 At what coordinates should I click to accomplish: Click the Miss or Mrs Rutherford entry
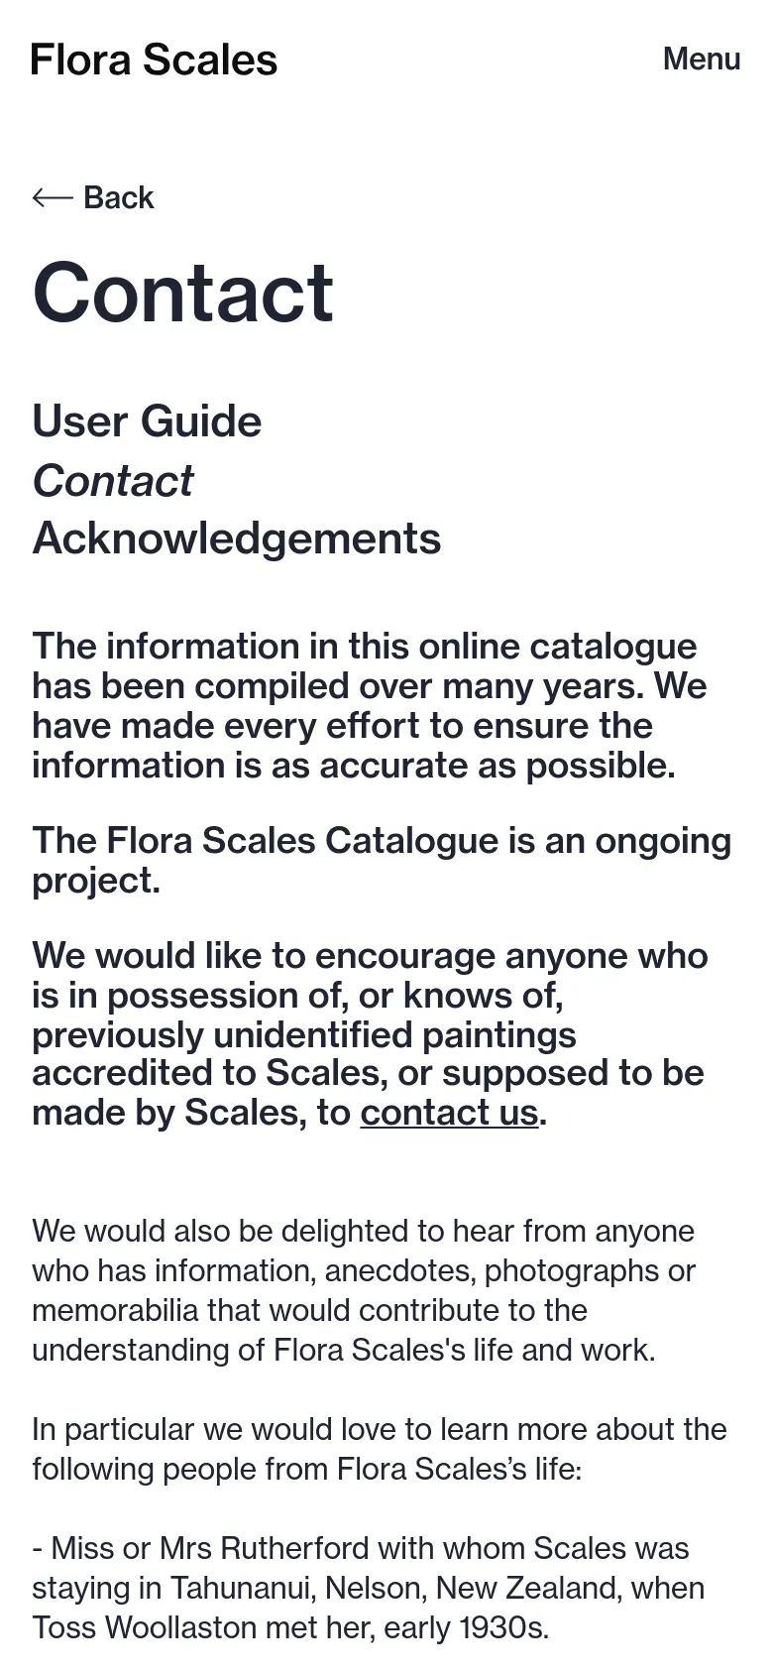[x=368, y=1588]
